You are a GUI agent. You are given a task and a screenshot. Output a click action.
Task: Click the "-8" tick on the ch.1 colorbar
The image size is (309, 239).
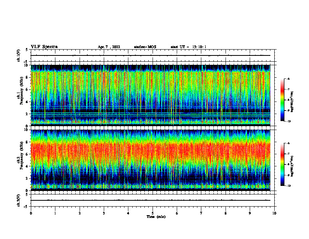pos(288,100)
